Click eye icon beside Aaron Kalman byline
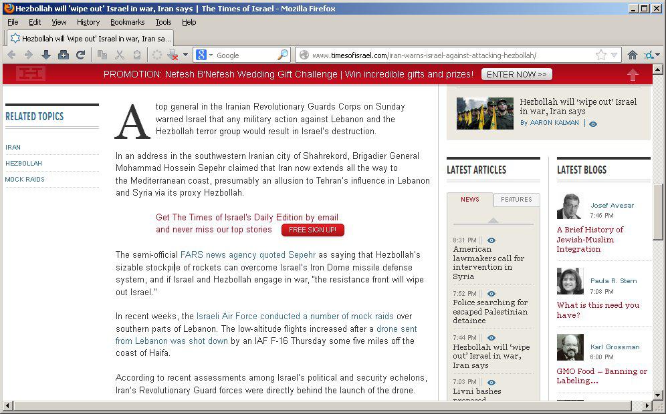This screenshot has width=666, height=414. point(593,124)
